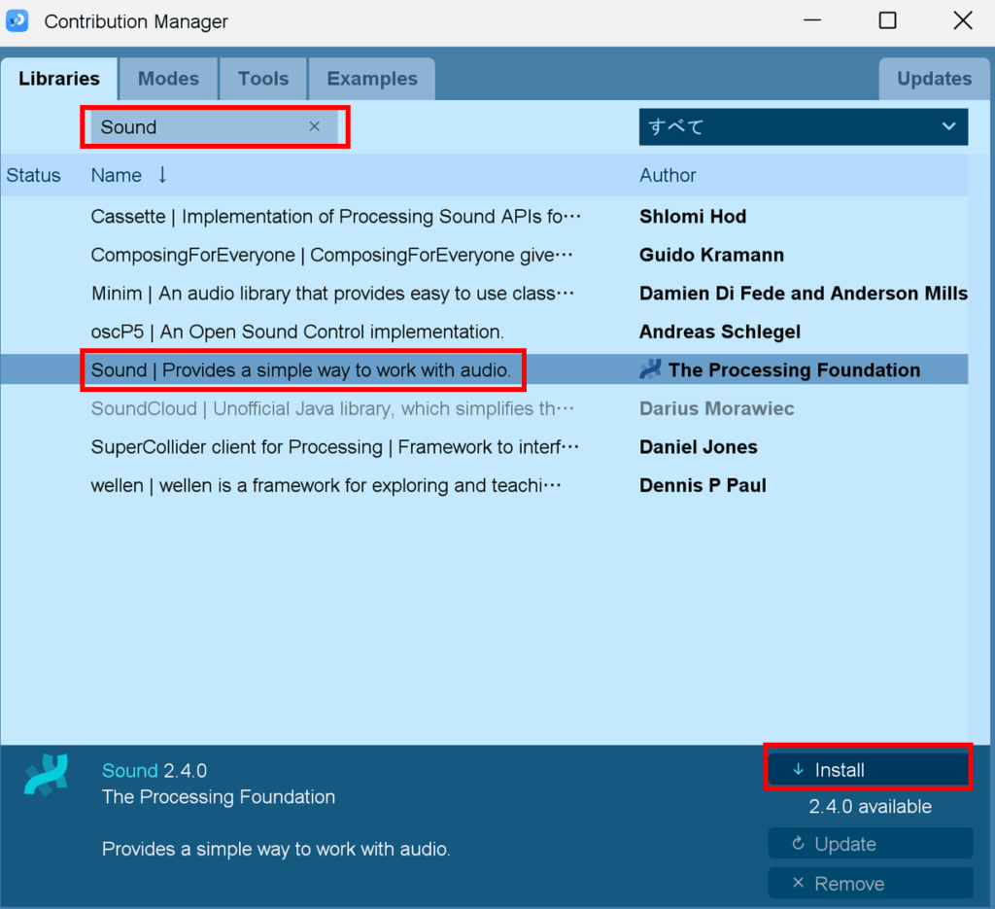The height and width of the screenshot is (909, 995).
Task: Select the Minim audio library row
Action: click(x=335, y=294)
